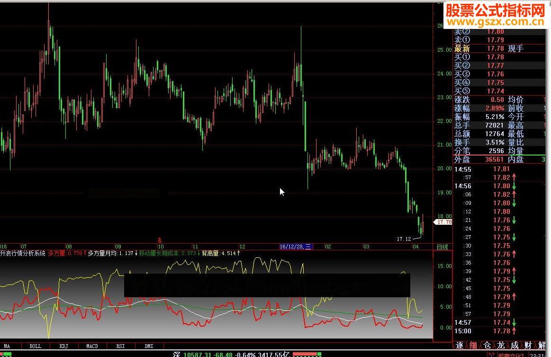Open the 财 finance tab
The height and width of the screenshot is (357, 551).
click(x=528, y=345)
